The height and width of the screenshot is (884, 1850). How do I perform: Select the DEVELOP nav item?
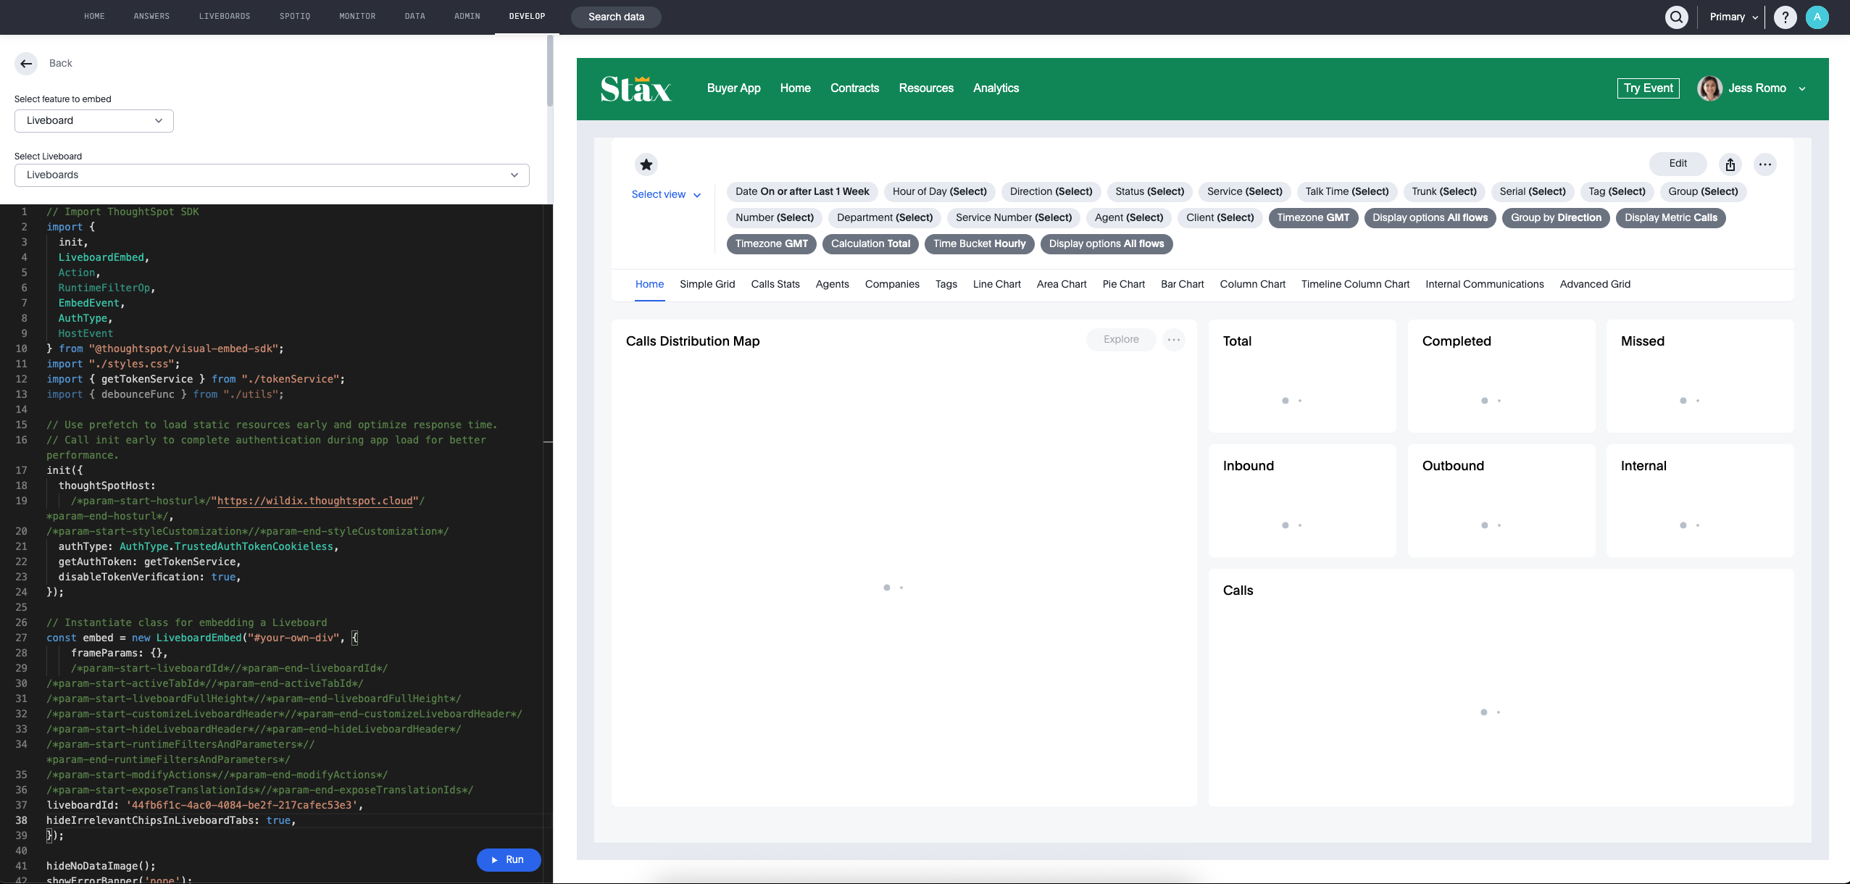(527, 17)
